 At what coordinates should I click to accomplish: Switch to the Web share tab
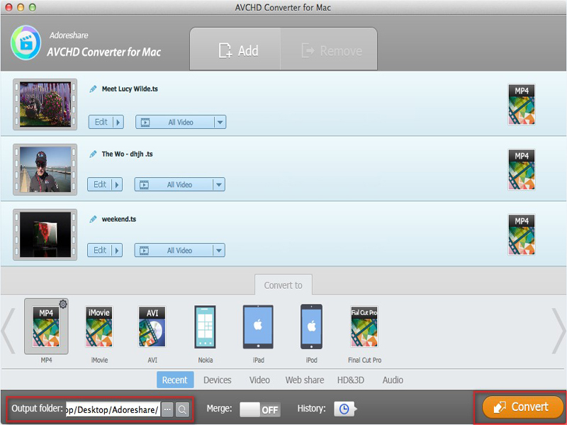305,380
